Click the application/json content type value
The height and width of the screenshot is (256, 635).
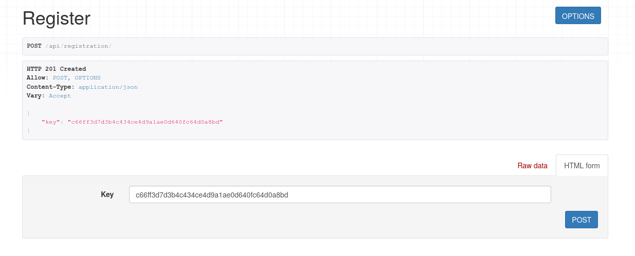point(108,87)
